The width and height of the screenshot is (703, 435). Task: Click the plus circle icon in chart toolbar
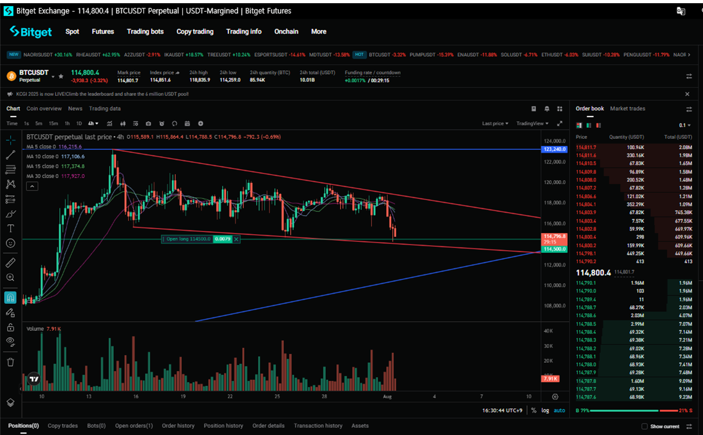201,123
